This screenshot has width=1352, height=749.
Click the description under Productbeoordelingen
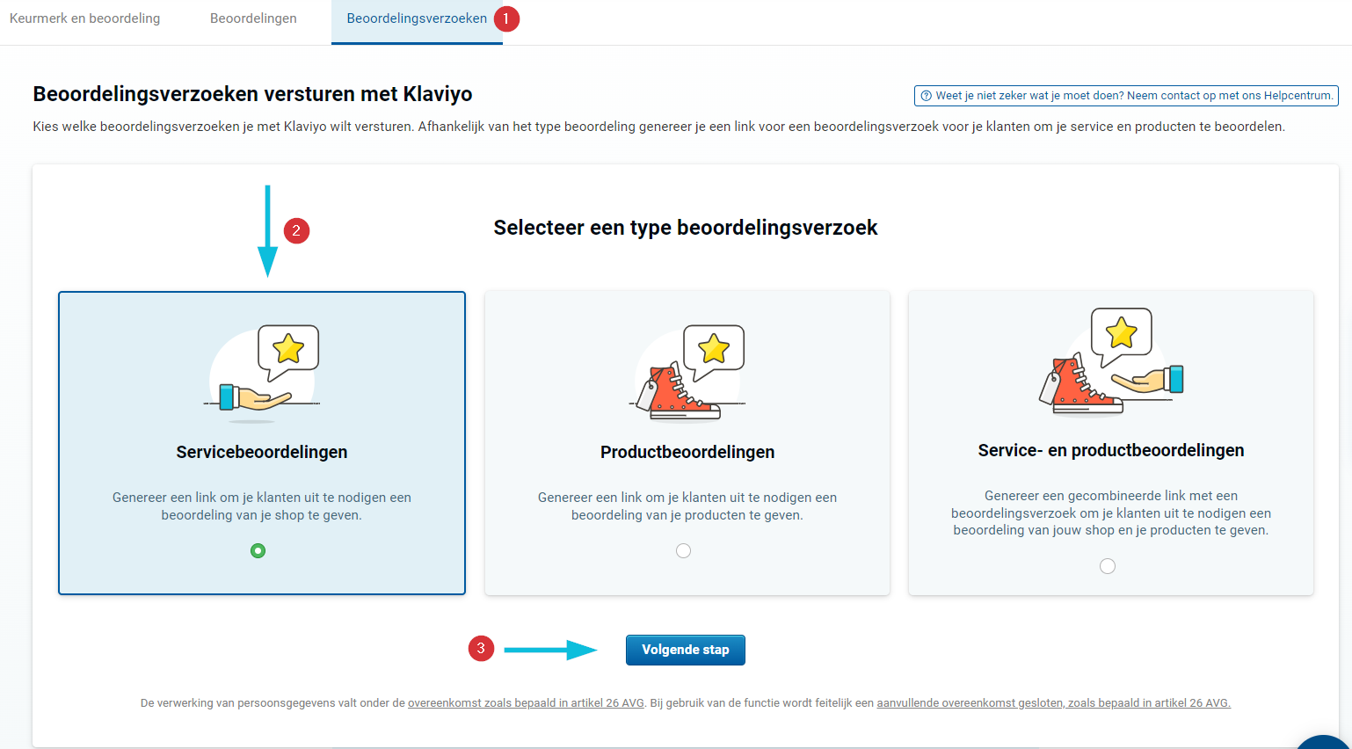coord(687,506)
